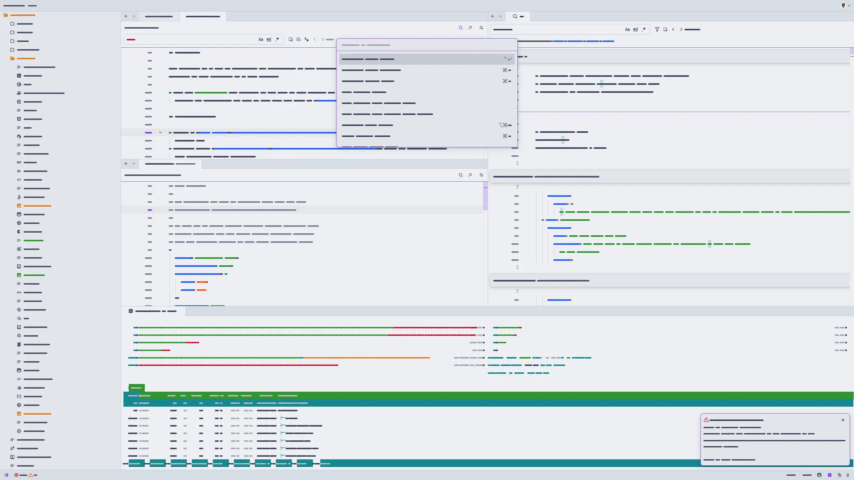Open editor controls sliders icon in lower editor
This screenshot has height=480, width=854.
click(x=481, y=175)
